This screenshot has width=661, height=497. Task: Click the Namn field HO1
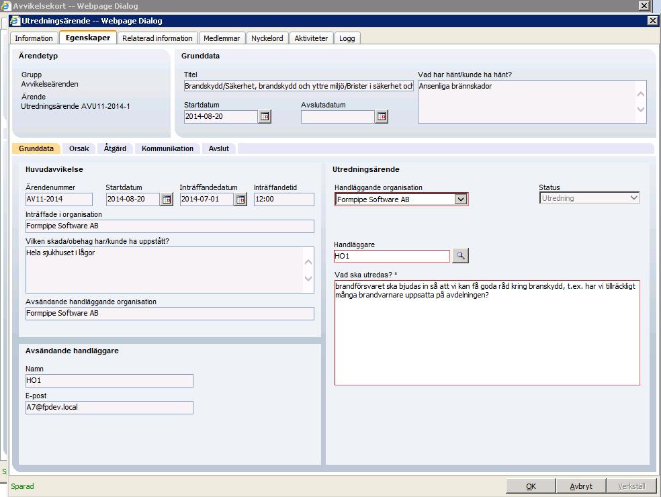click(109, 380)
